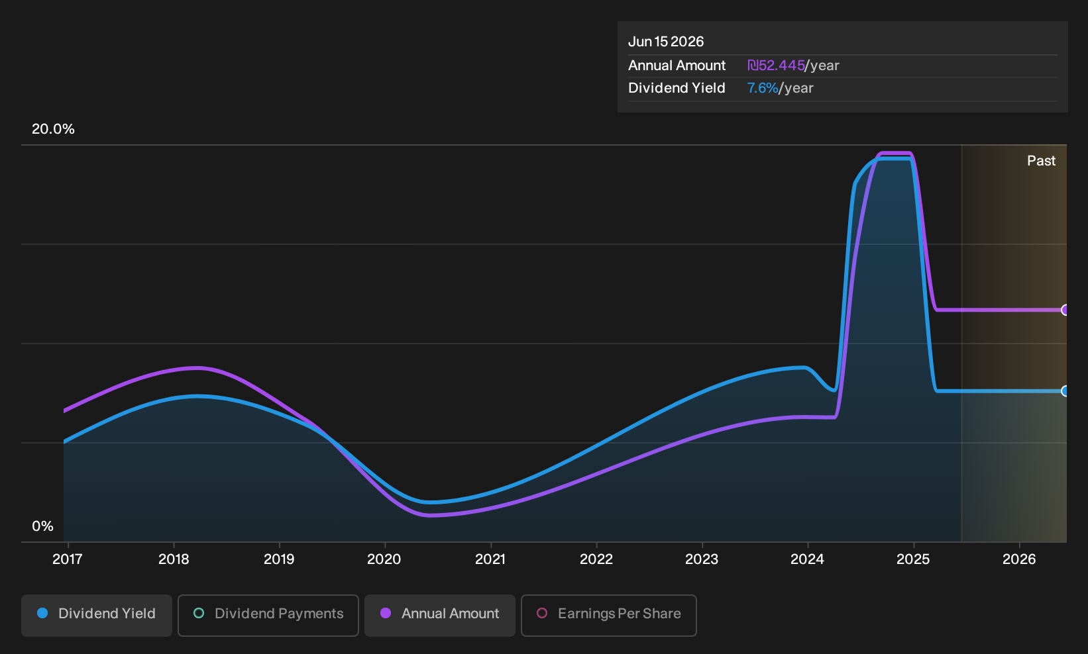Viewport: 1088px width, 654px height.
Task: Click the Jun 15 2026 tooltip date
Action: click(666, 42)
